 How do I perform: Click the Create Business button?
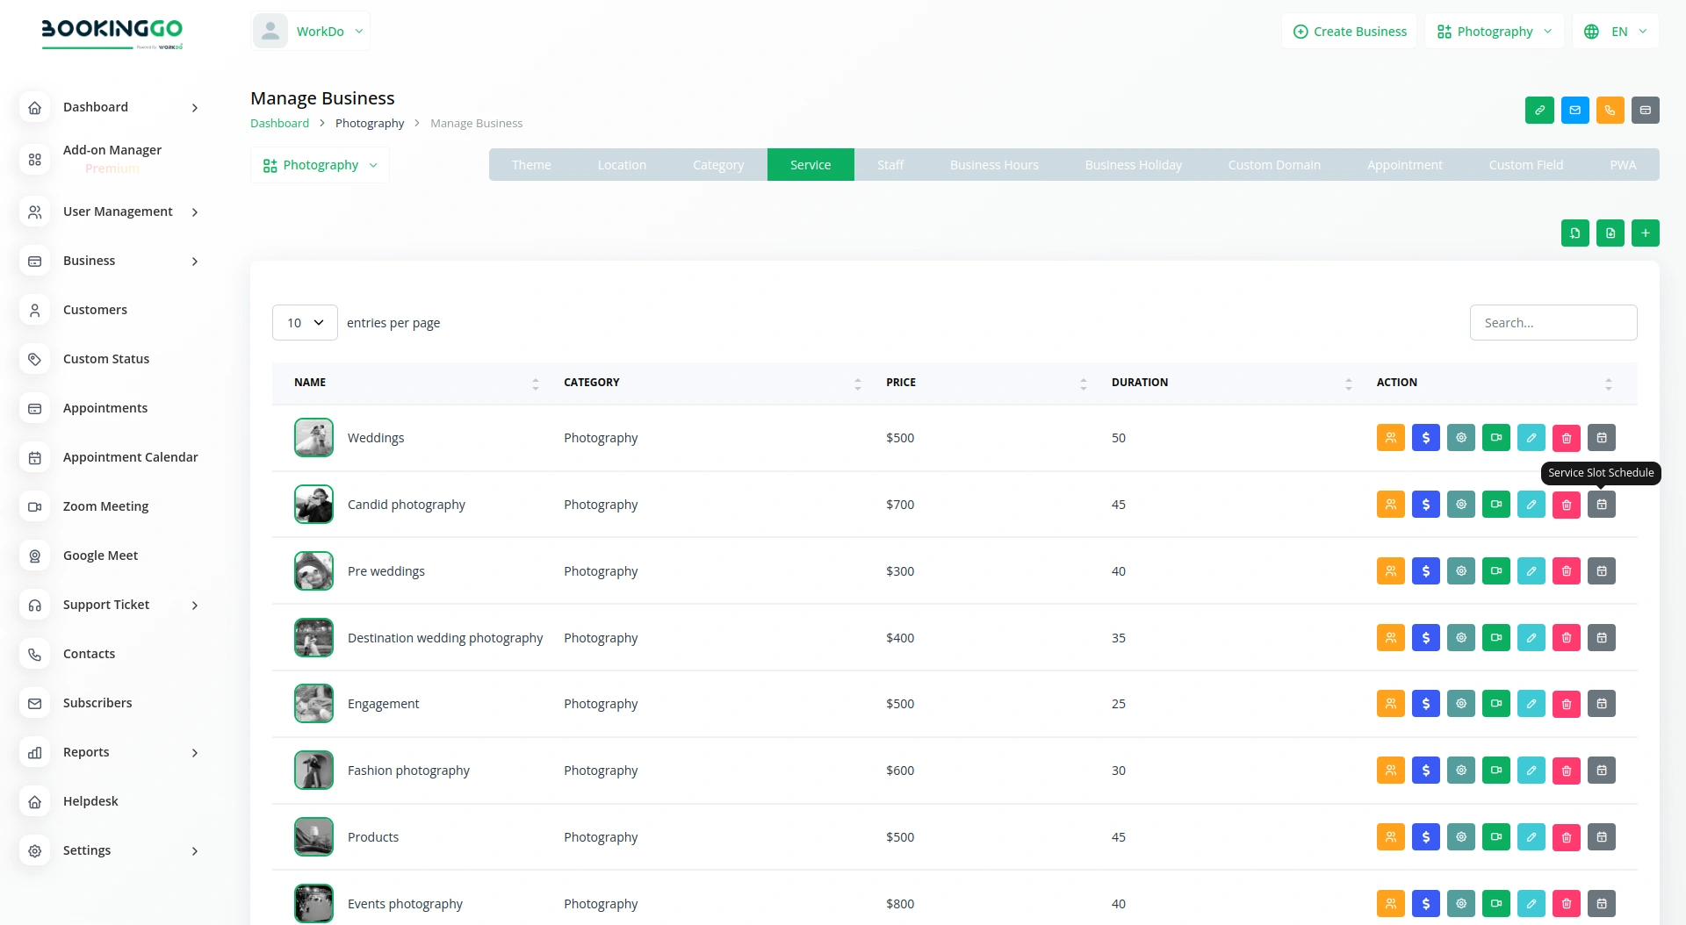1350,31
